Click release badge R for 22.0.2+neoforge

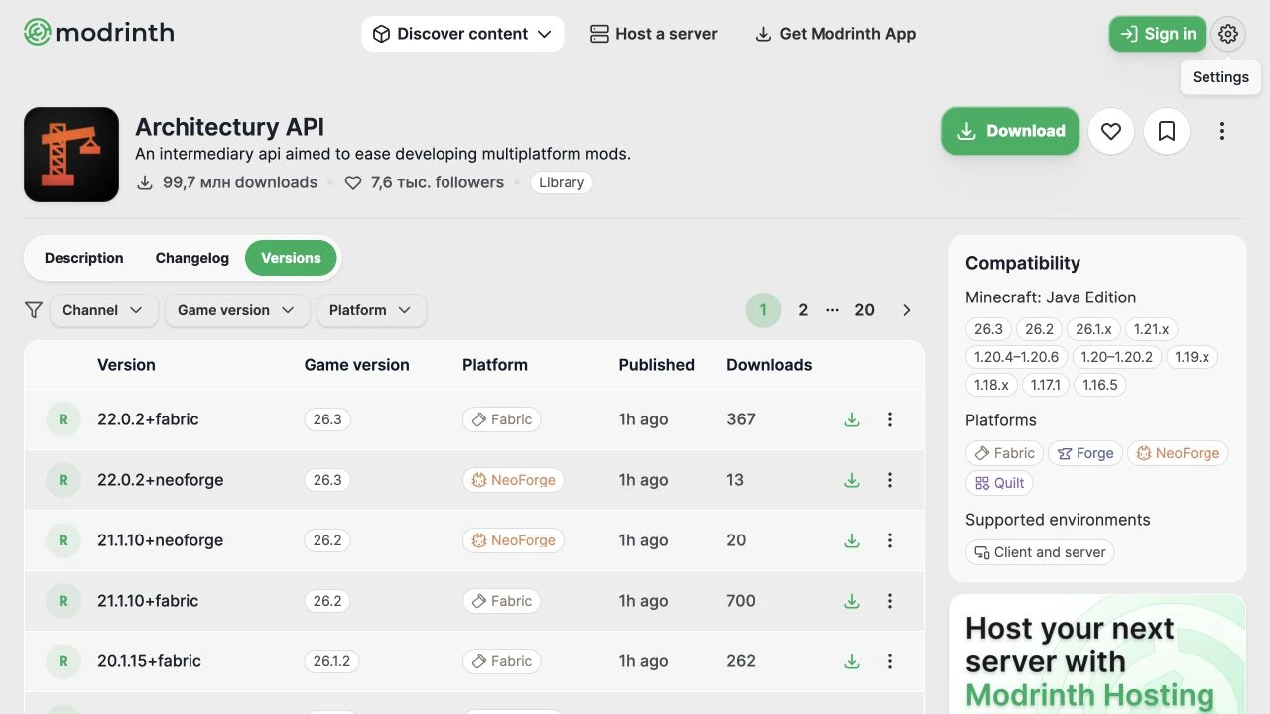tap(63, 480)
